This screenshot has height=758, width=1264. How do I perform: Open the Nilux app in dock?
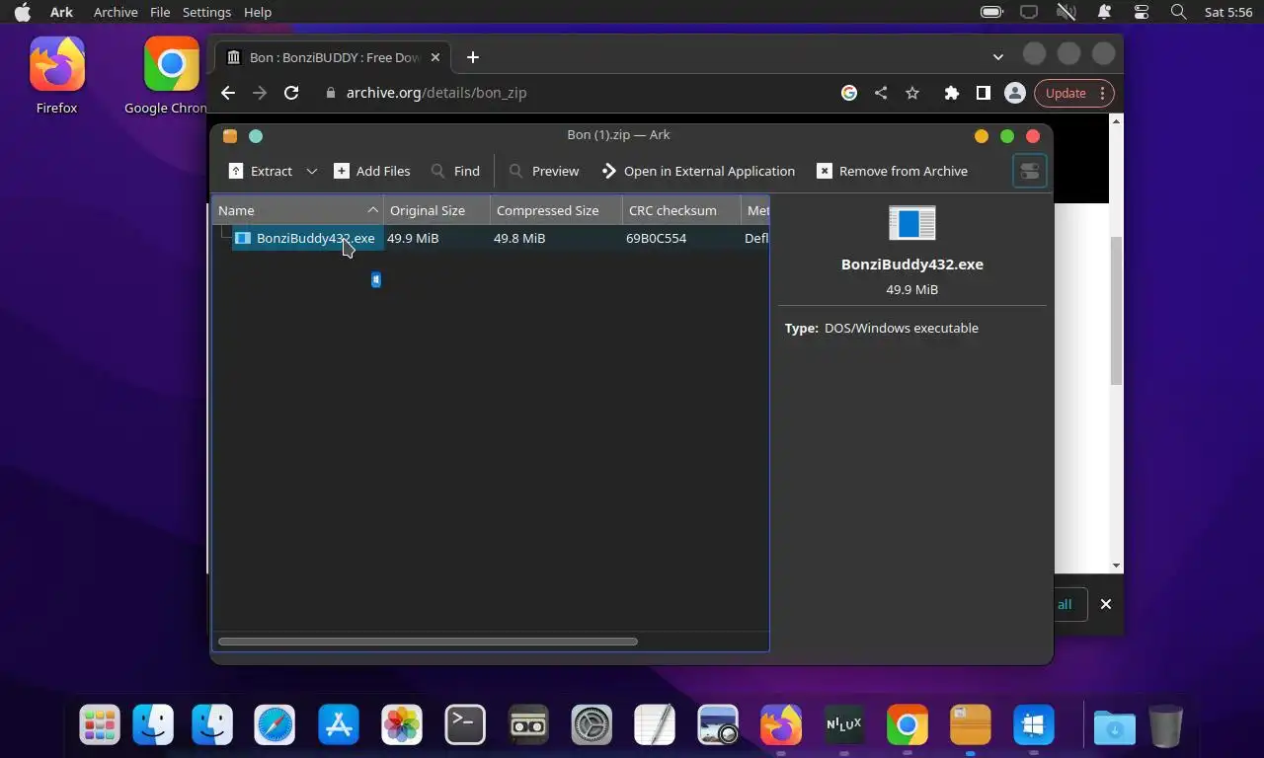[844, 726]
